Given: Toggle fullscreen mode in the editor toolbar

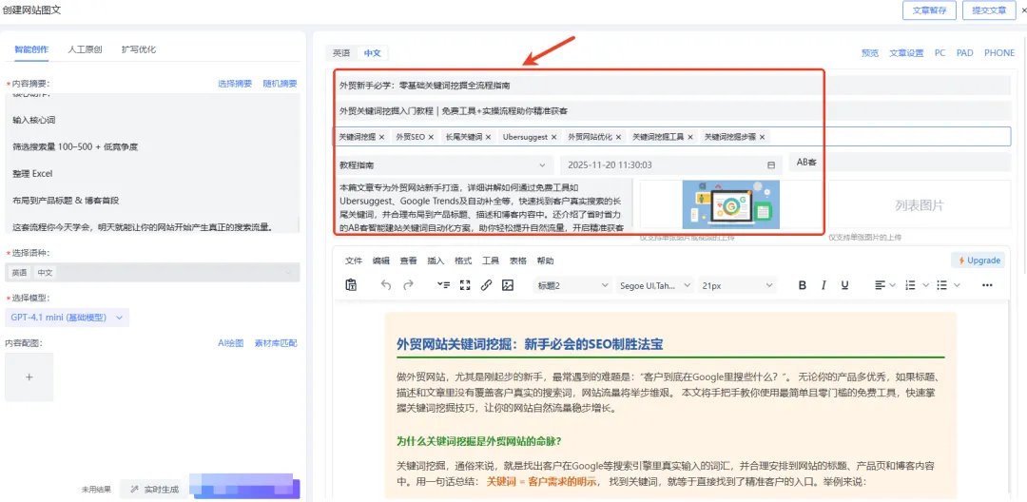Looking at the screenshot, I should tap(465, 285).
